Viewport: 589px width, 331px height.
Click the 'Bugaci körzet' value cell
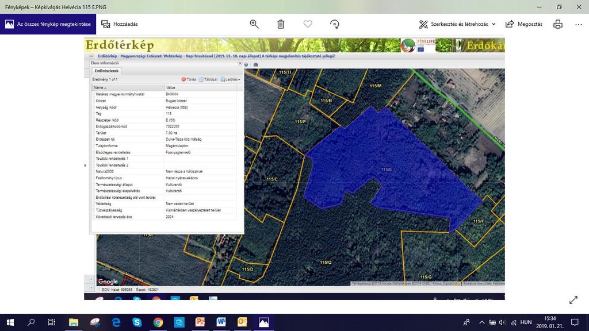[176, 101]
